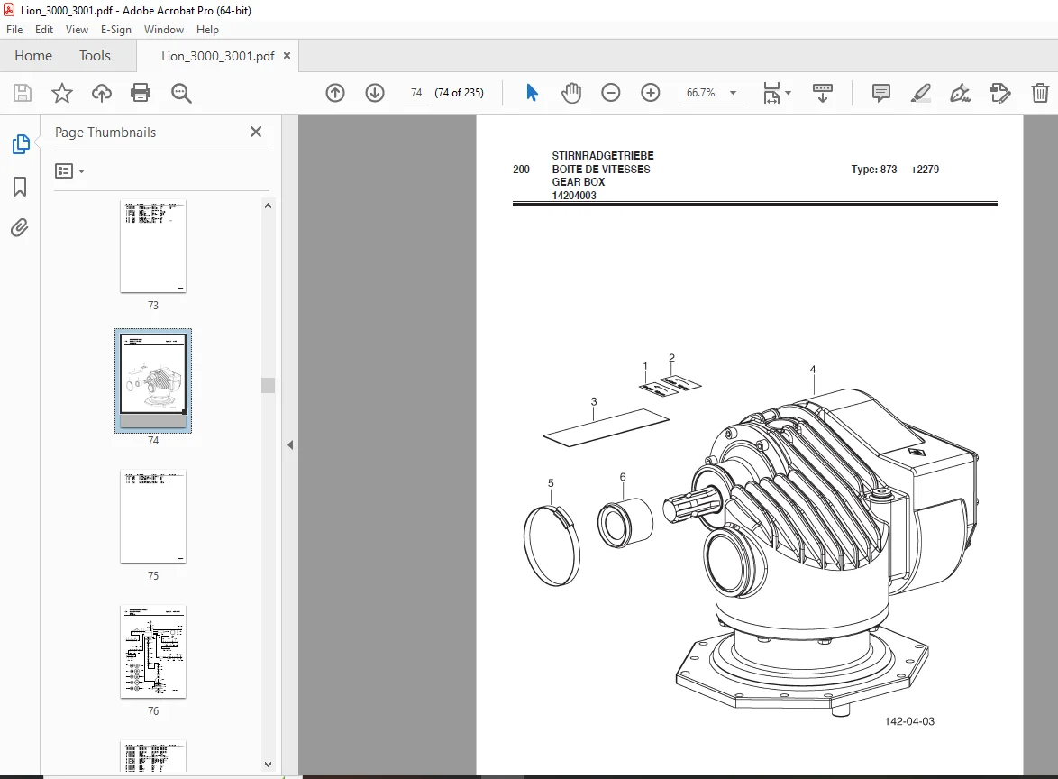Image resolution: width=1058 pixels, height=779 pixels.
Task: Open the Bookmarks panel icon
Action: 20,187
